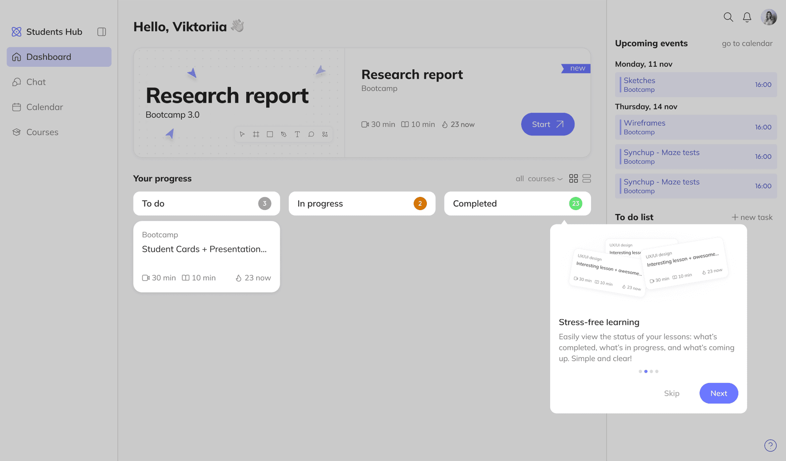Open the Sketches event on Monday

[x=696, y=84]
